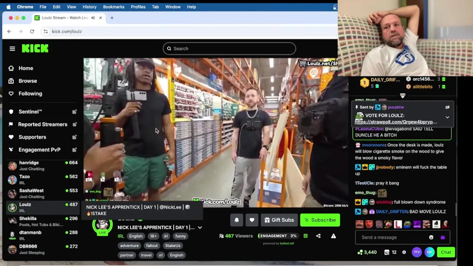Click the green engagement stats icon
The width and height of the screenshot is (473, 266).
click(x=306, y=236)
